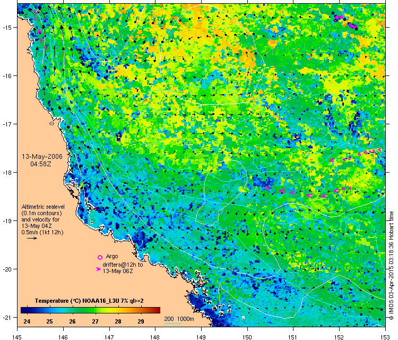Click the '200 1000m' depth contour label
398x340 pixels.
pyautogui.click(x=179, y=319)
